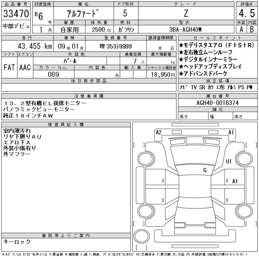Click the inspector note 外マフラー
259x259 pixels.
pyautogui.click(x=17, y=154)
